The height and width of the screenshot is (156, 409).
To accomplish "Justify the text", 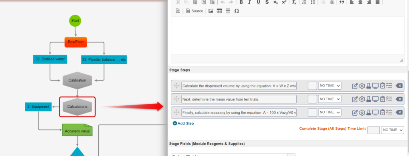I will (x=377, y=2).
